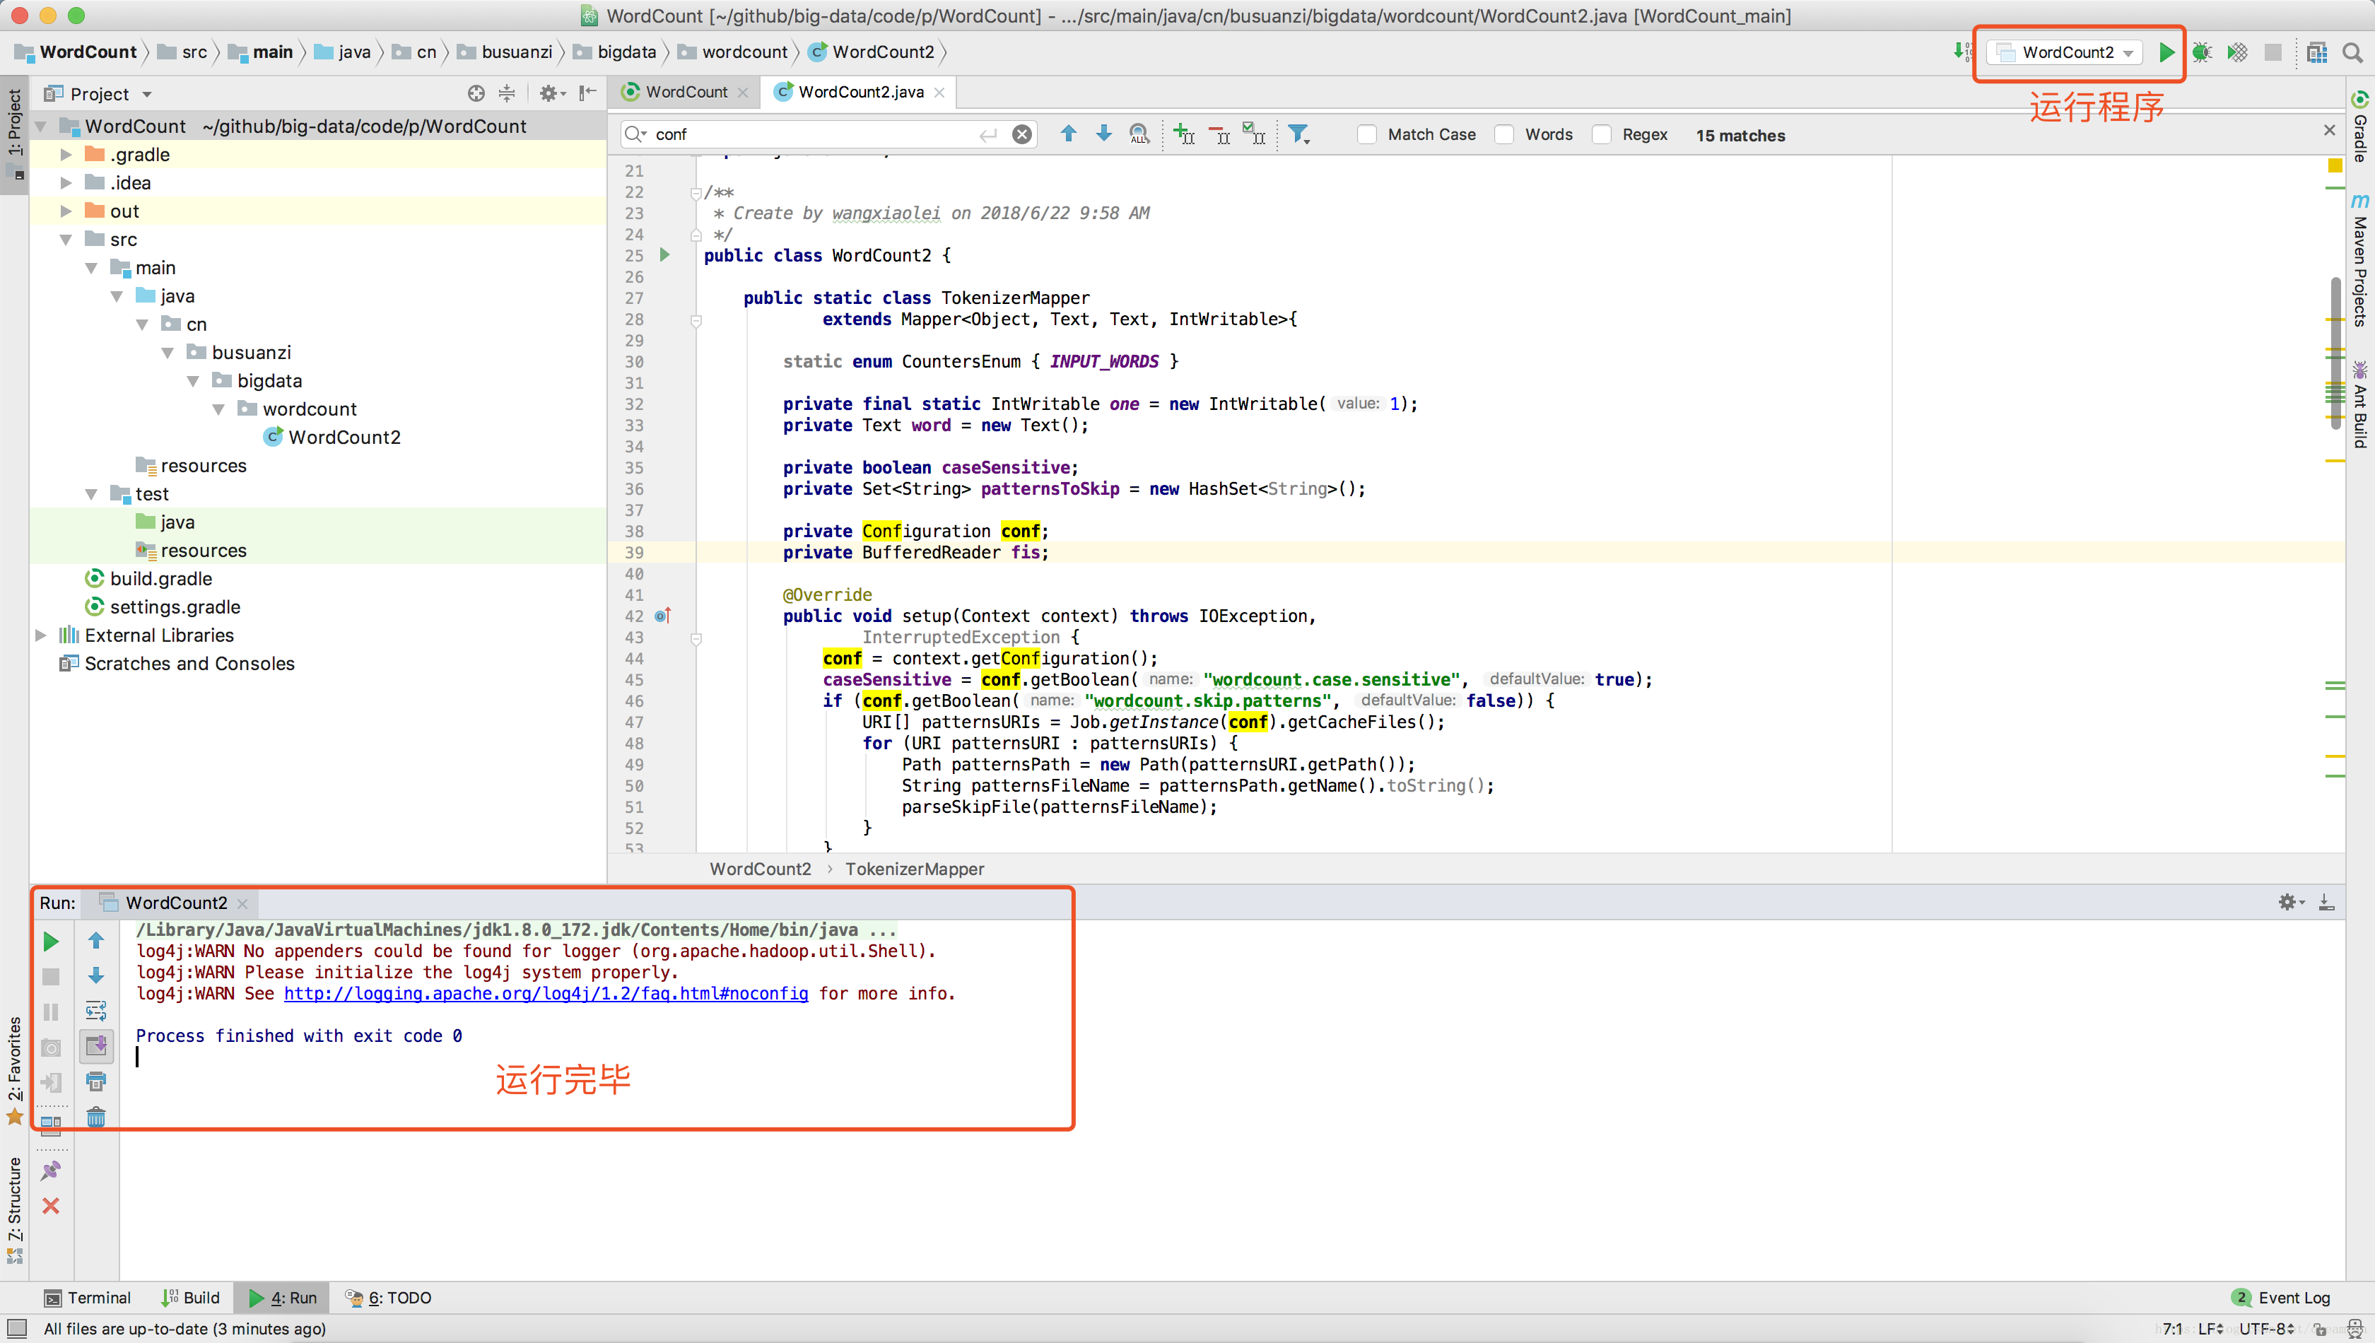Clear console with trash icon

[96, 1117]
